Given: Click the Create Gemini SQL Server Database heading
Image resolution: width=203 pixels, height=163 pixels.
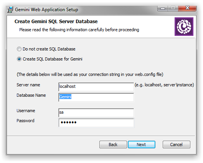Looking at the screenshot, I should pyautogui.click(x=56, y=22).
